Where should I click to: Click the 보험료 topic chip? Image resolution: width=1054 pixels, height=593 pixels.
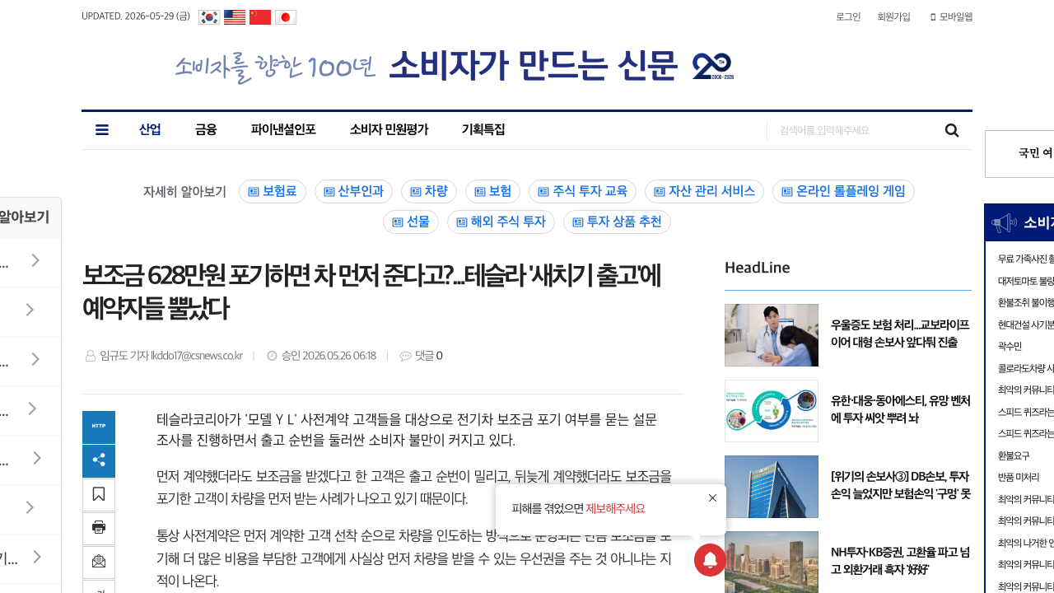[273, 191]
